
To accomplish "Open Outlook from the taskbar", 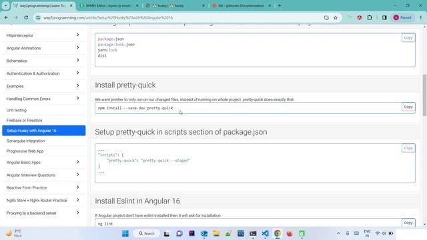I will click(204, 233).
